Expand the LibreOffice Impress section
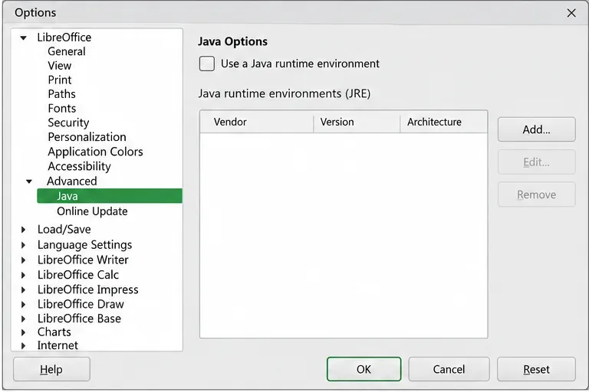The height and width of the screenshot is (392, 589). 23,289
